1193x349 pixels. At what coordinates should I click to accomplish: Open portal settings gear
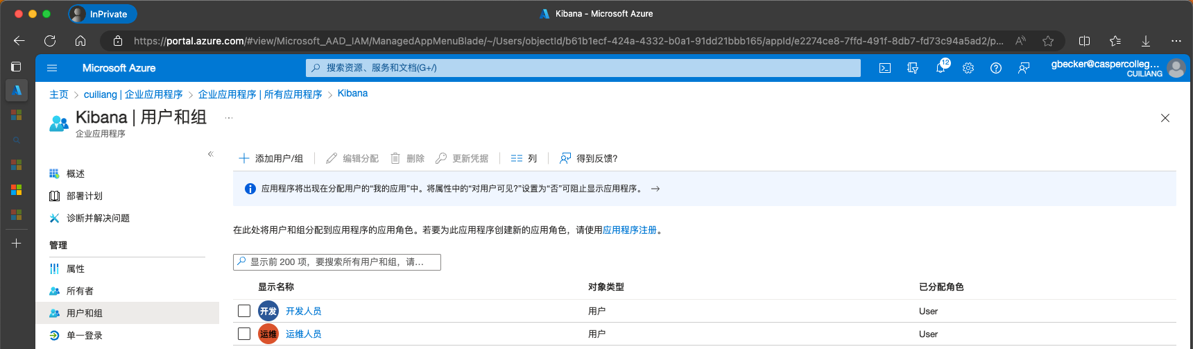pyautogui.click(x=968, y=68)
